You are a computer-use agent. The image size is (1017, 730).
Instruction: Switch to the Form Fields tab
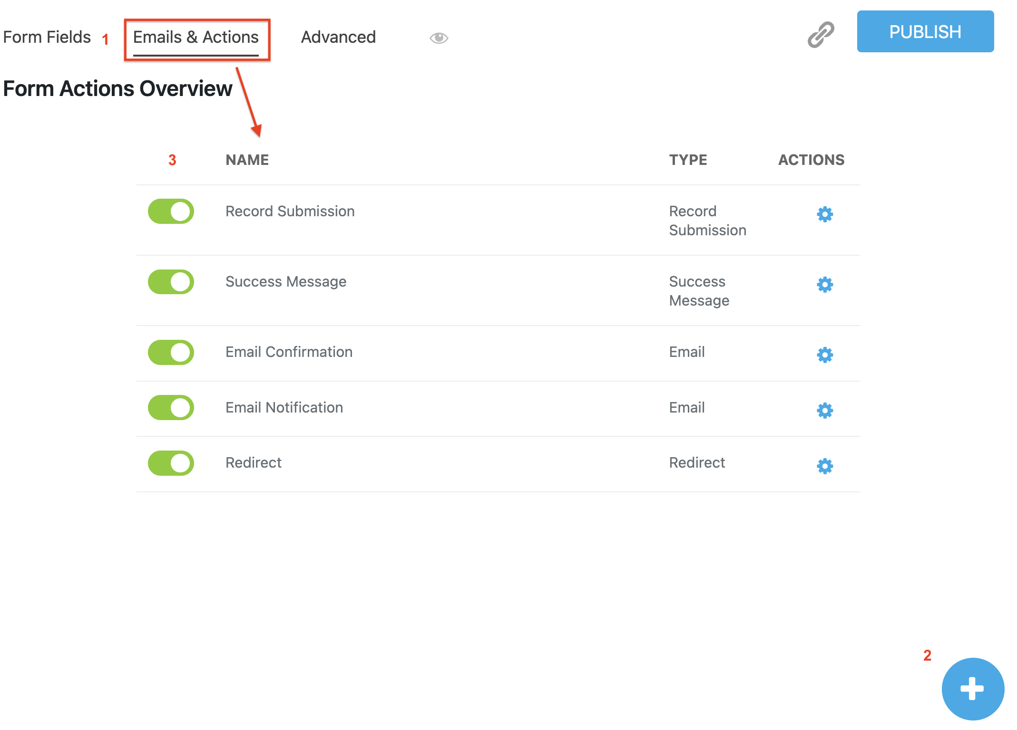(x=46, y=37)
